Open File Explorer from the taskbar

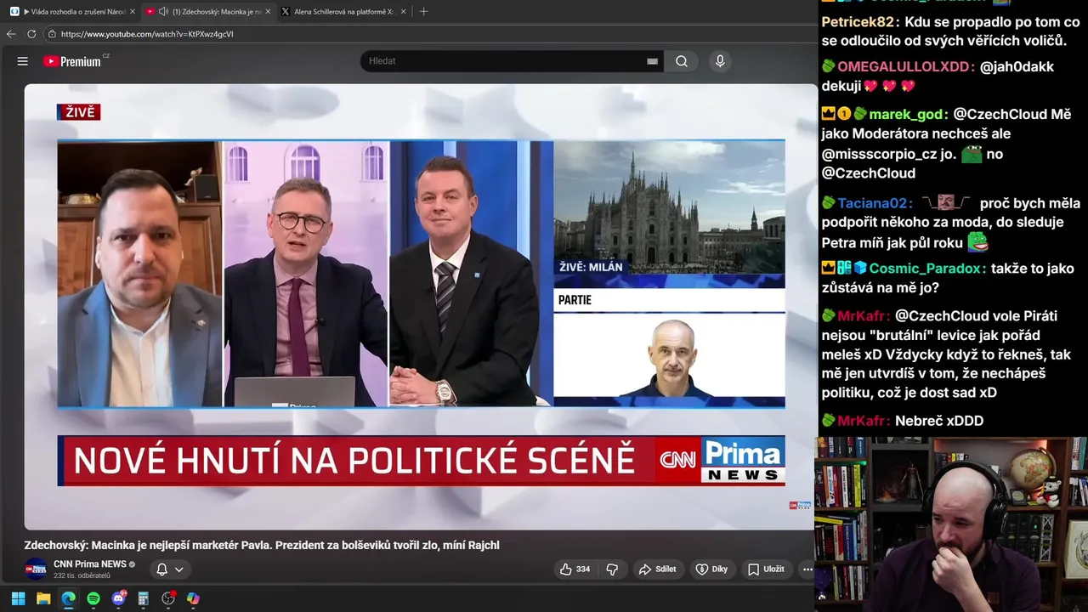pyautogui.click(x=43, y=598)
